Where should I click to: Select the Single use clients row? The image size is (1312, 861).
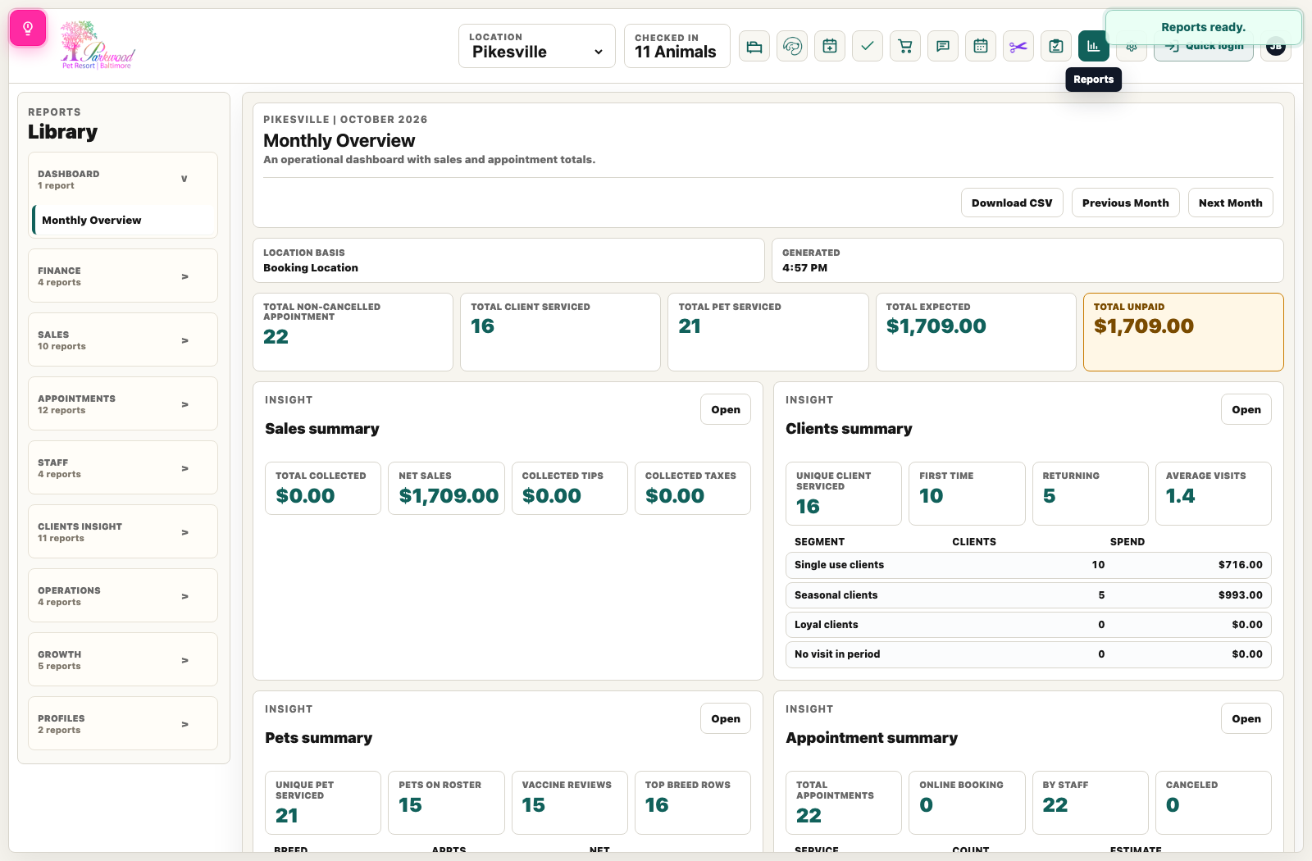pyautogui.click(x=1028, y=565)
